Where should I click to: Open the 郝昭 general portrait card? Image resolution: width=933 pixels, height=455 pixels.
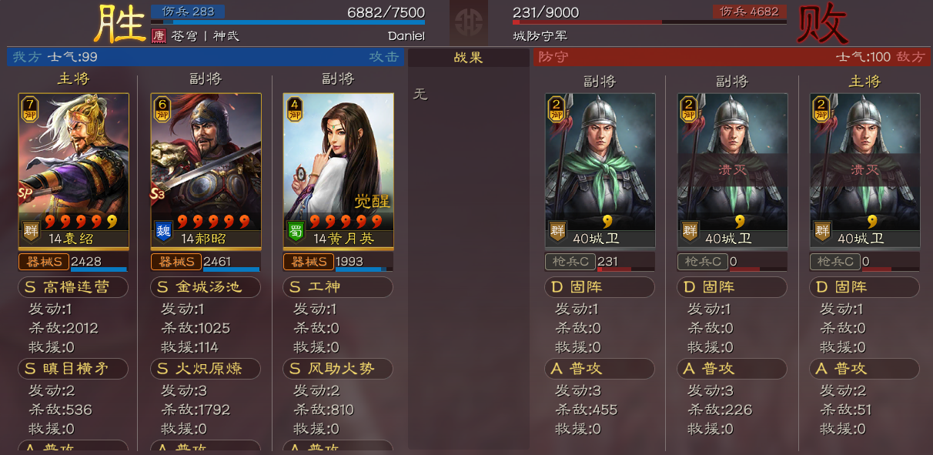(206, 171)
